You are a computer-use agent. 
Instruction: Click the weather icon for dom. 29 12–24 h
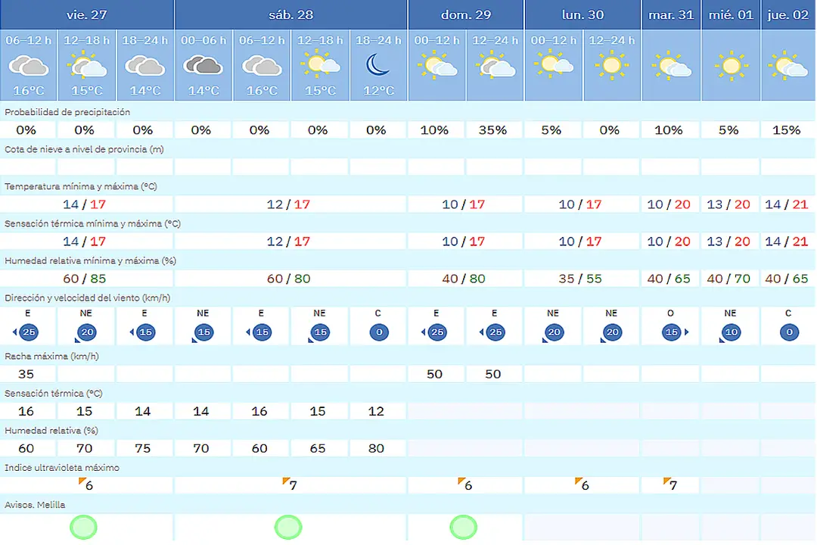pyautogui.click(x=495, y=65)
